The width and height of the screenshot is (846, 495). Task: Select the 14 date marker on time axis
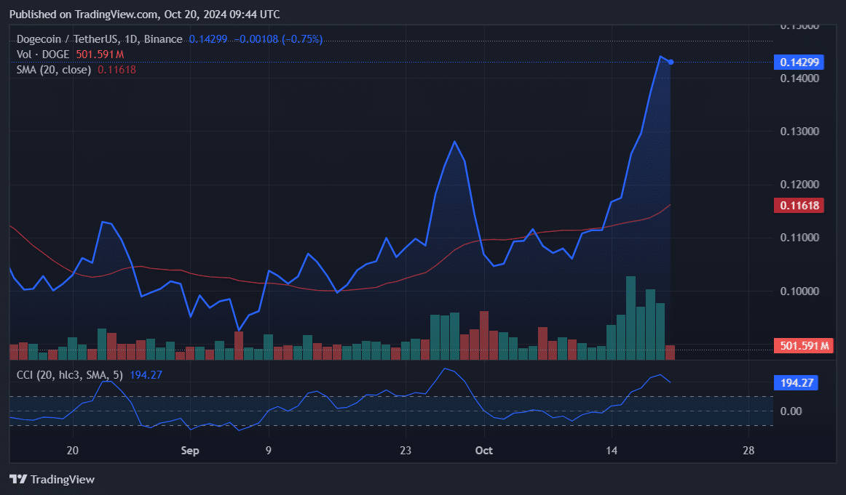click(612, 451)
